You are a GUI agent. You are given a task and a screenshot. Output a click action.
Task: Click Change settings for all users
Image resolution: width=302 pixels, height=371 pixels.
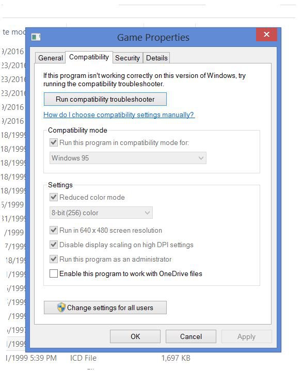105,308
